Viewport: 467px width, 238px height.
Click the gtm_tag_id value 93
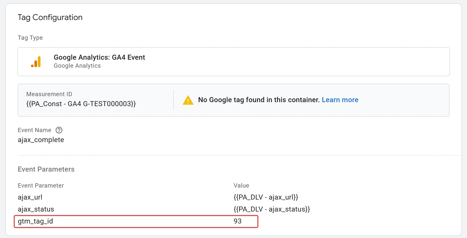click(x=237, y=221)
